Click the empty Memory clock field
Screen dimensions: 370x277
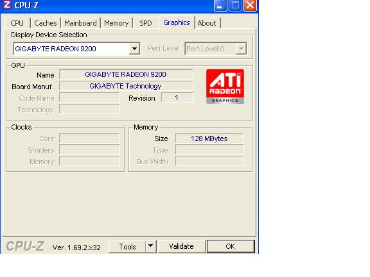89,162
